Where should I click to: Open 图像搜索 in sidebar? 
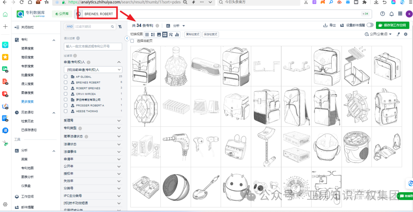click(28, 93)
